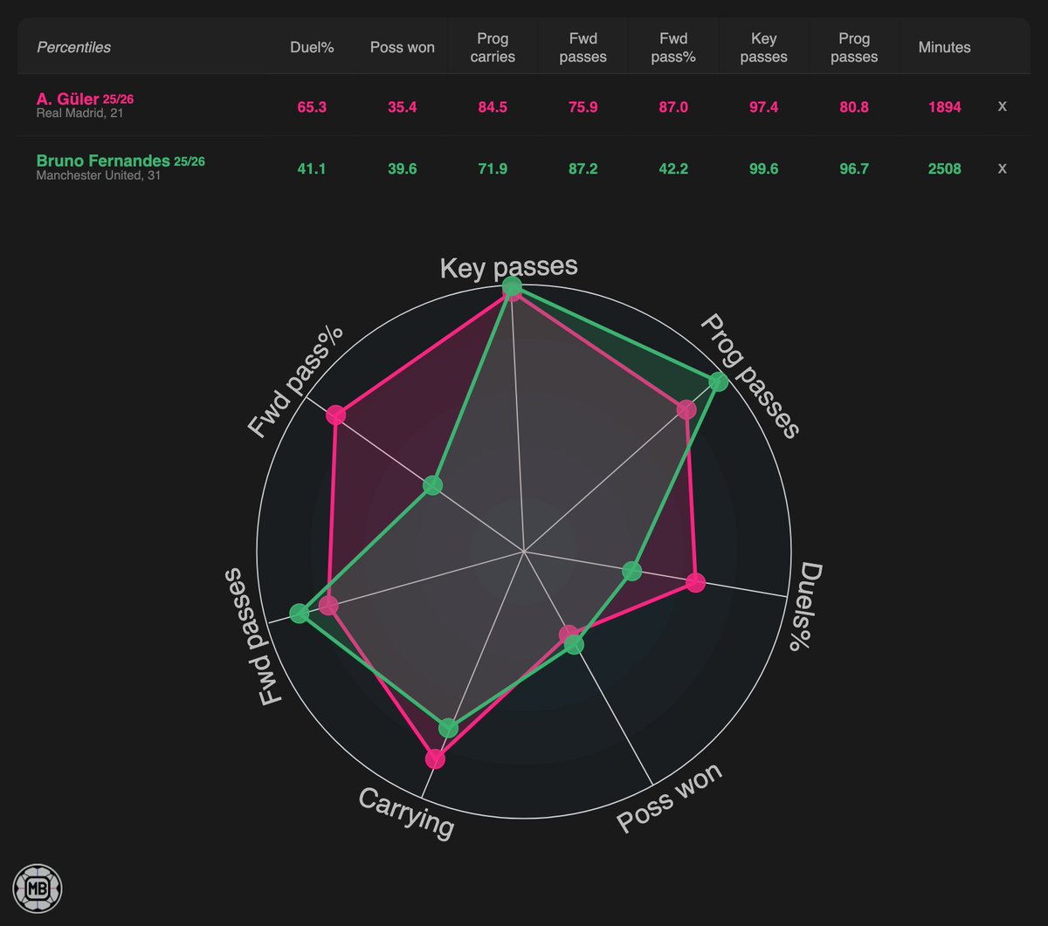Image resolution: width=1048 pixels, height=926 pixels.
Task: Select player name A. Güler 25/26
Action: tap(86, 99)
